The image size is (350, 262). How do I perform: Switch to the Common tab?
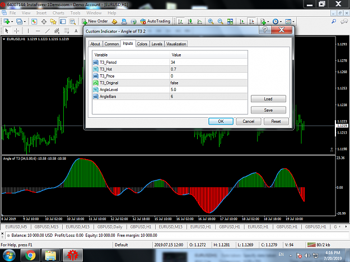pos(111,44)
